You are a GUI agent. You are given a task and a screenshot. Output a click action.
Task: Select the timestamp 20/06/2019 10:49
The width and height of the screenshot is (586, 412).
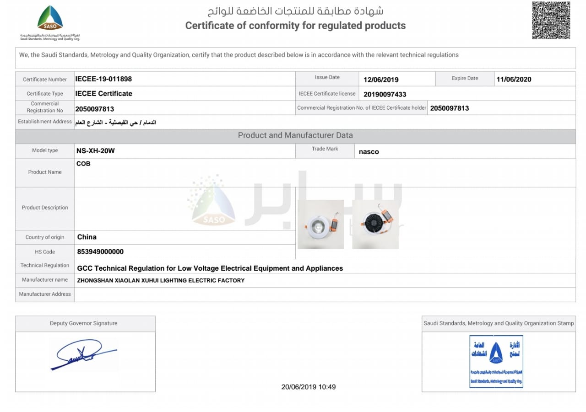point(309,387)
